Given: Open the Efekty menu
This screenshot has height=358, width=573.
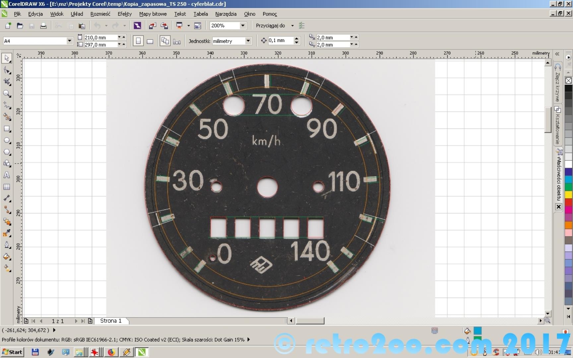Looking at the screenshot, I should (124, 14).
